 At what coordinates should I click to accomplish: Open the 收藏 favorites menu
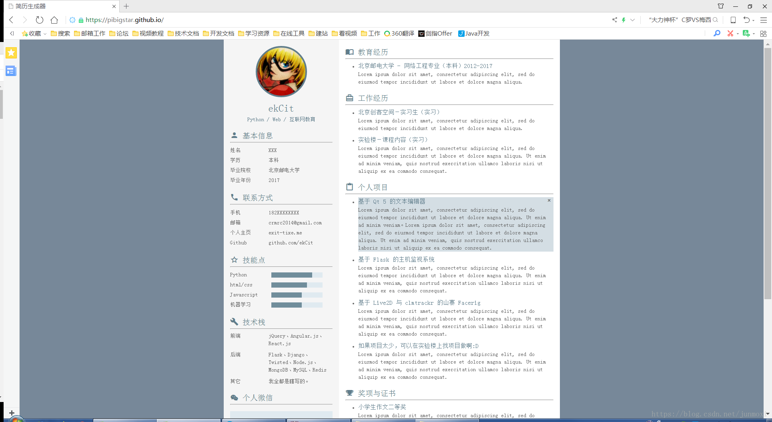pyautogui.click(x=34, y=34)
